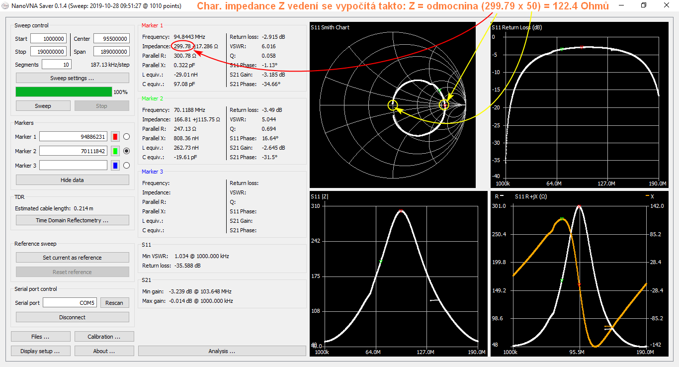Click the NanoVNA Saver title bar icon
The height and width of the screenshot is (367, 679).
click(5, 5)
